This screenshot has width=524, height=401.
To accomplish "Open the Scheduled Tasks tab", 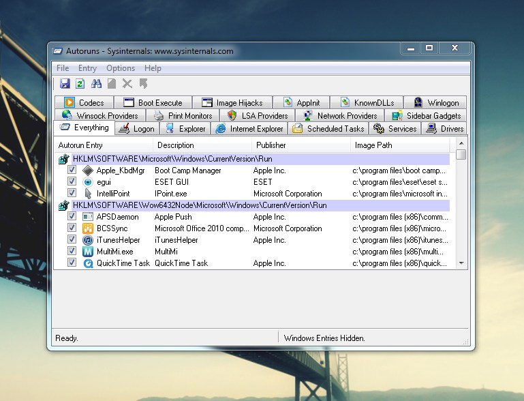I will pyautogui.click(x=328, y=129).
